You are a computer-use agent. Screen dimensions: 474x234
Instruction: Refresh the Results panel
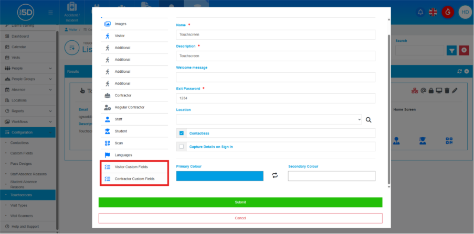pos(460,72)
